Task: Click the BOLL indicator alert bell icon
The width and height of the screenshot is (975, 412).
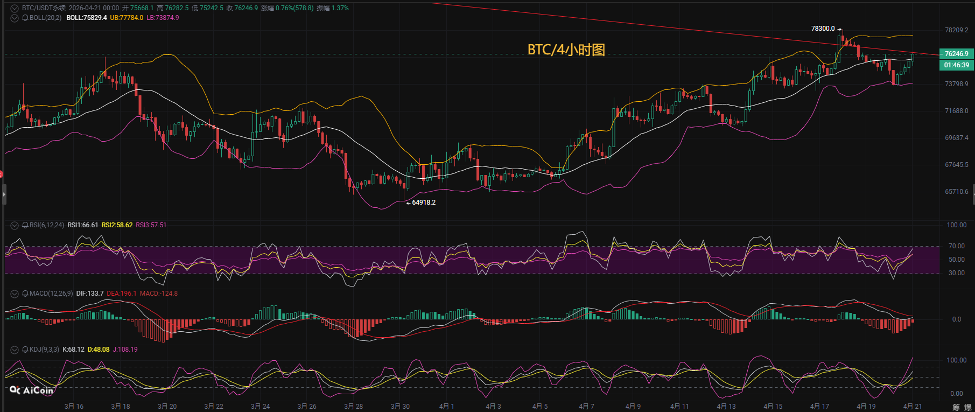Action: click(x=25, y=18)
